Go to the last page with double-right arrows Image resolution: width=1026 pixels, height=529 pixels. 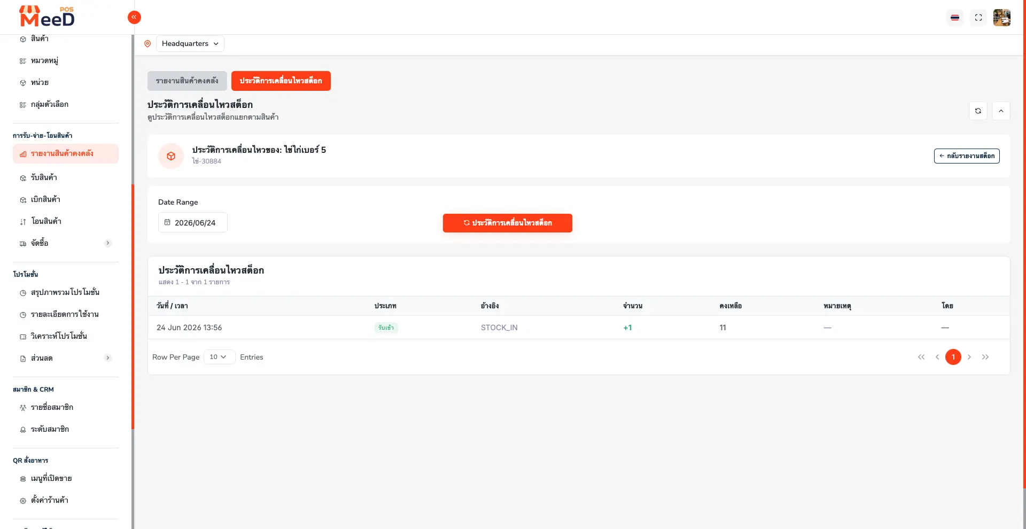point(985,357)
